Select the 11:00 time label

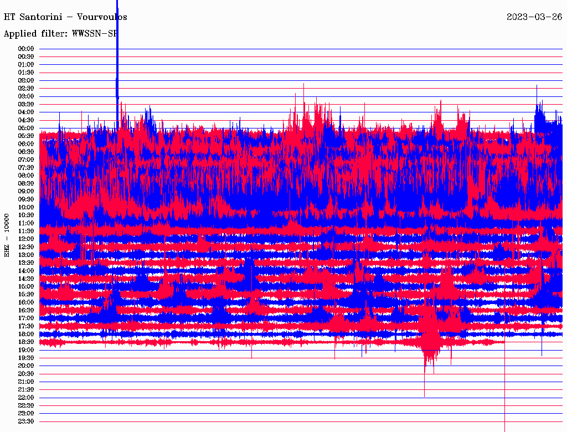pos(26,223)
